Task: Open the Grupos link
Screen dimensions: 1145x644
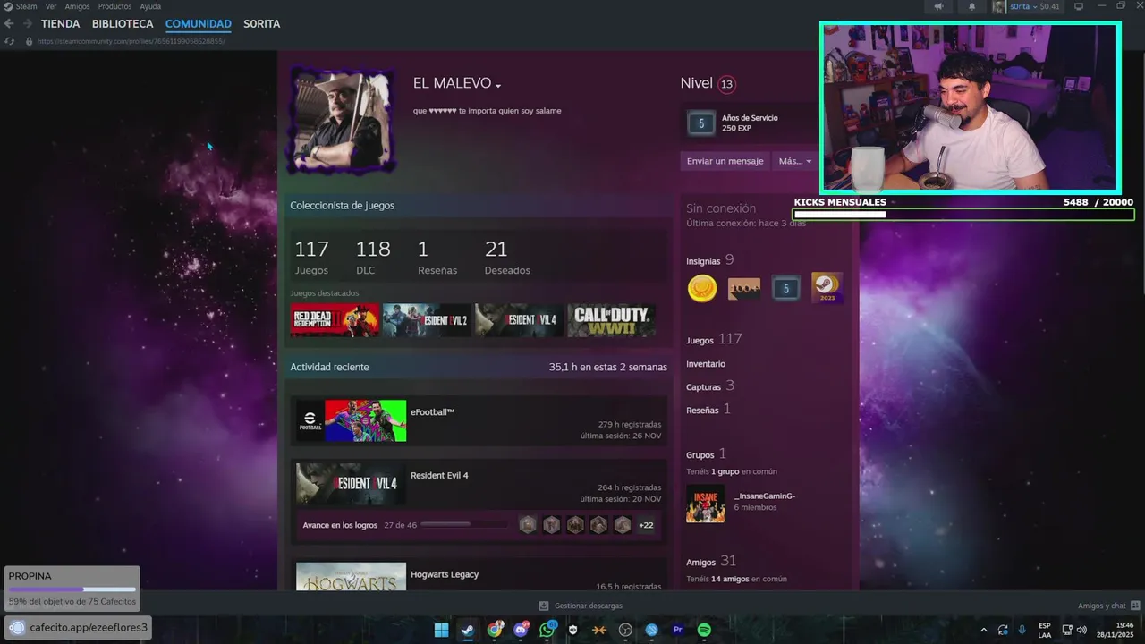Action: coord(700,455)
